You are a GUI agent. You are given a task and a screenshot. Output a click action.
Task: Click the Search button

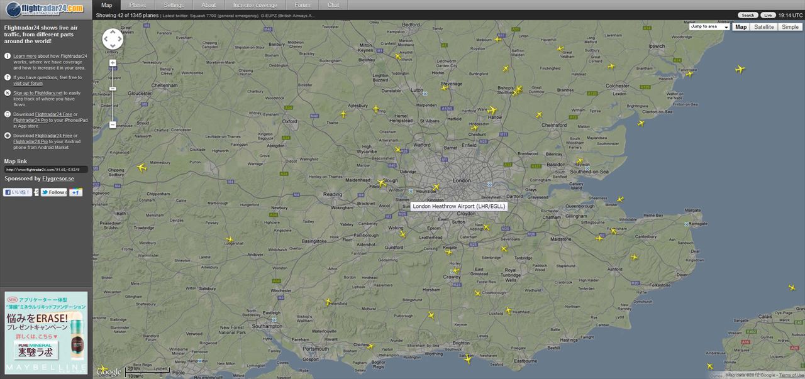pyautogui.click(x=747, y=15)
